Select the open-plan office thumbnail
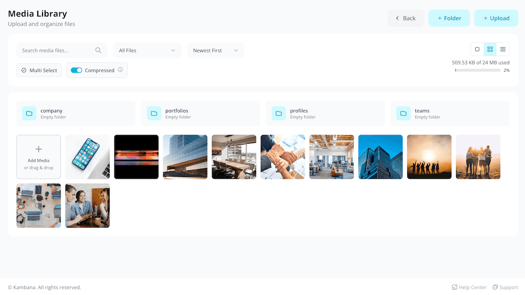 coord(331,157)
